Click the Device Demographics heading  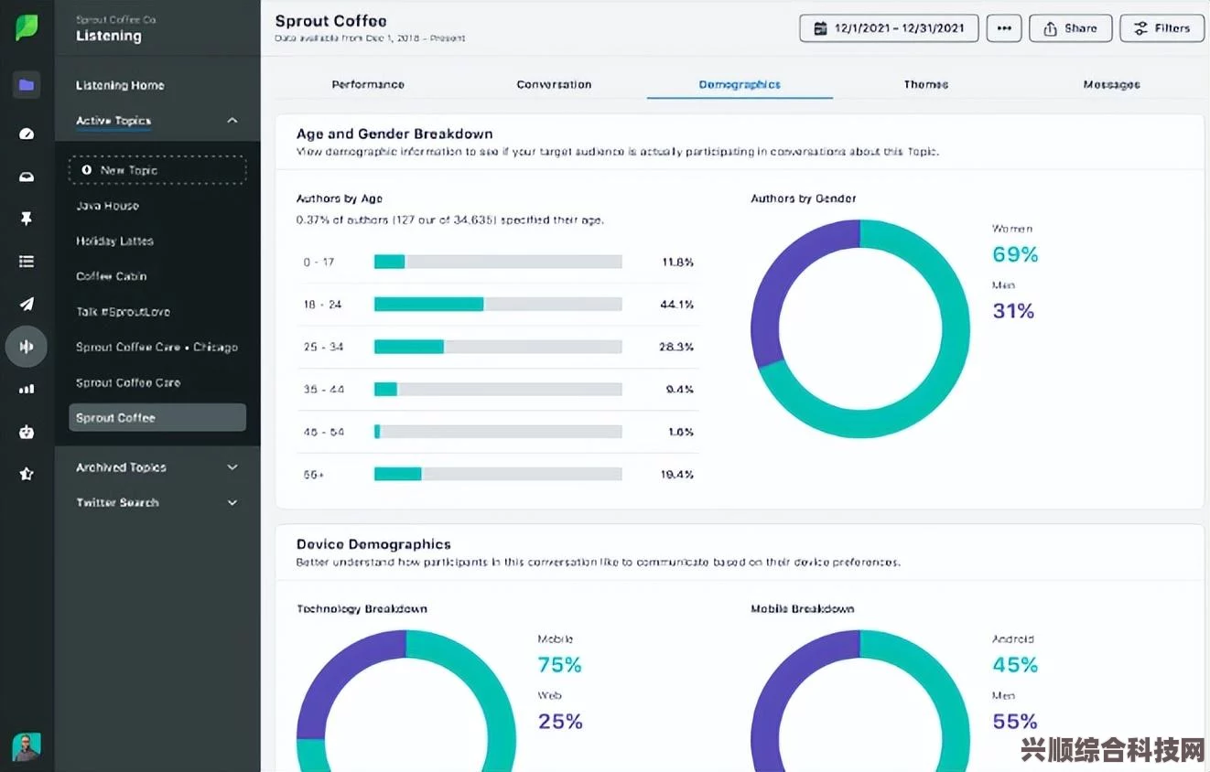pyautogui.click(x=373, y=544)
